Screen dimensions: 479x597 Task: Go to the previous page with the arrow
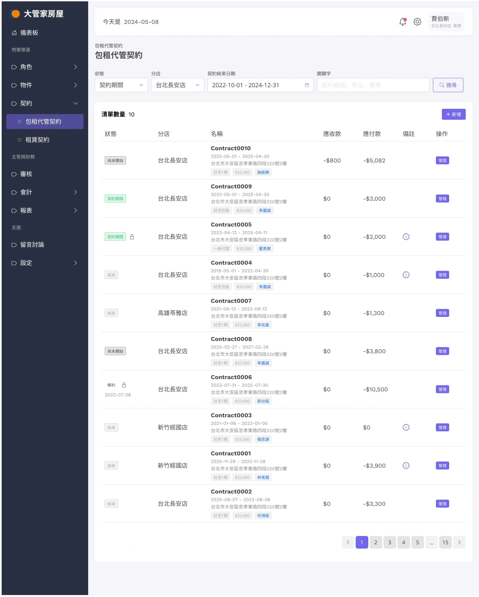tap(348, 543)
